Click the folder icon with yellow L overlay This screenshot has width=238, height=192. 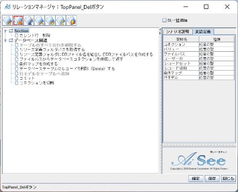(x=61, y=20)
